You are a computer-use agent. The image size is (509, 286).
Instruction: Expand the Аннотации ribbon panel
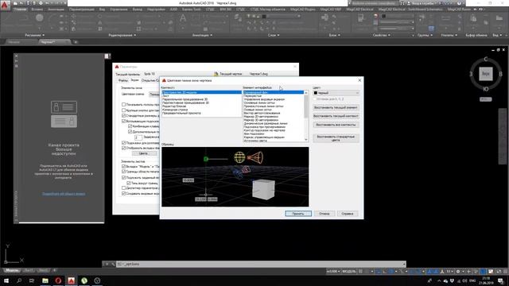pyautogui.click(x=203, y=35)
